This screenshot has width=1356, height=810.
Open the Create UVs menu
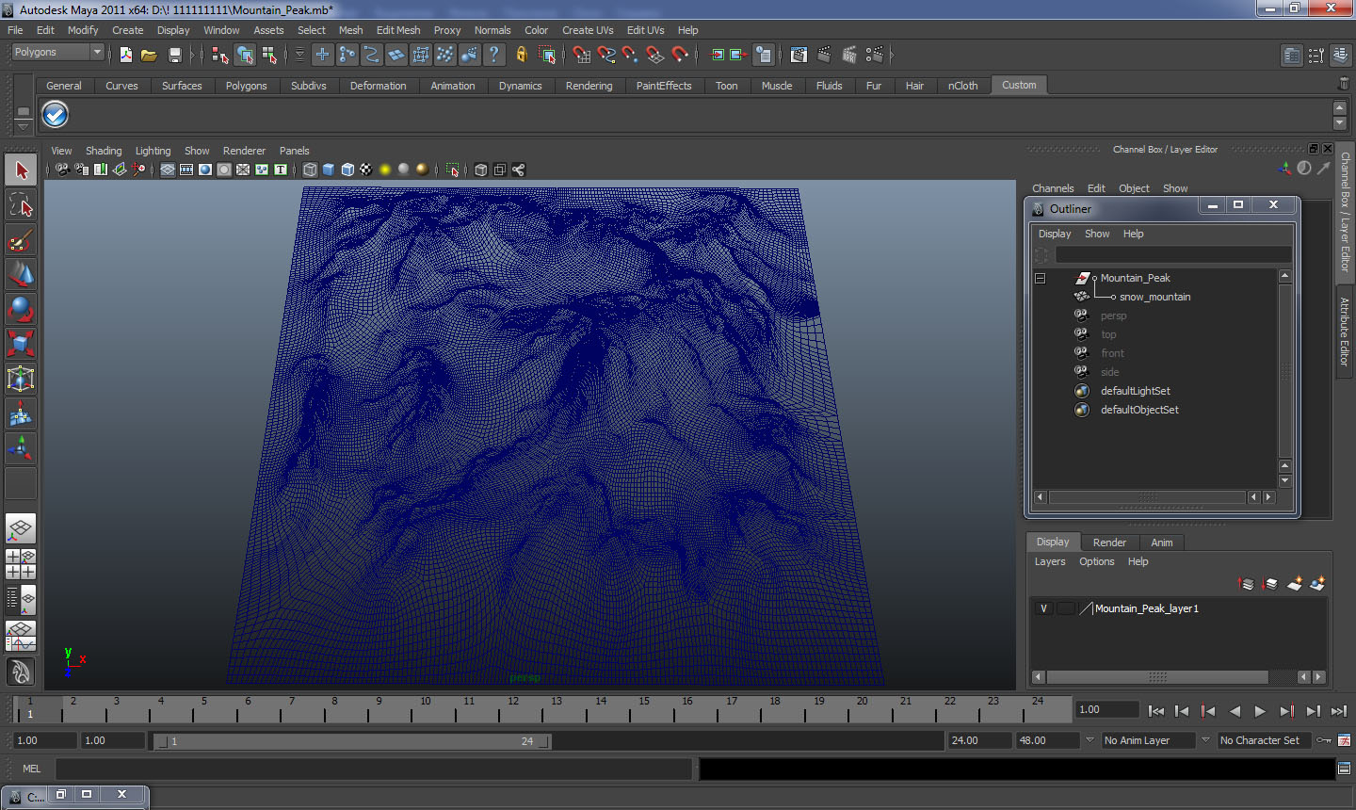(588, 30)
